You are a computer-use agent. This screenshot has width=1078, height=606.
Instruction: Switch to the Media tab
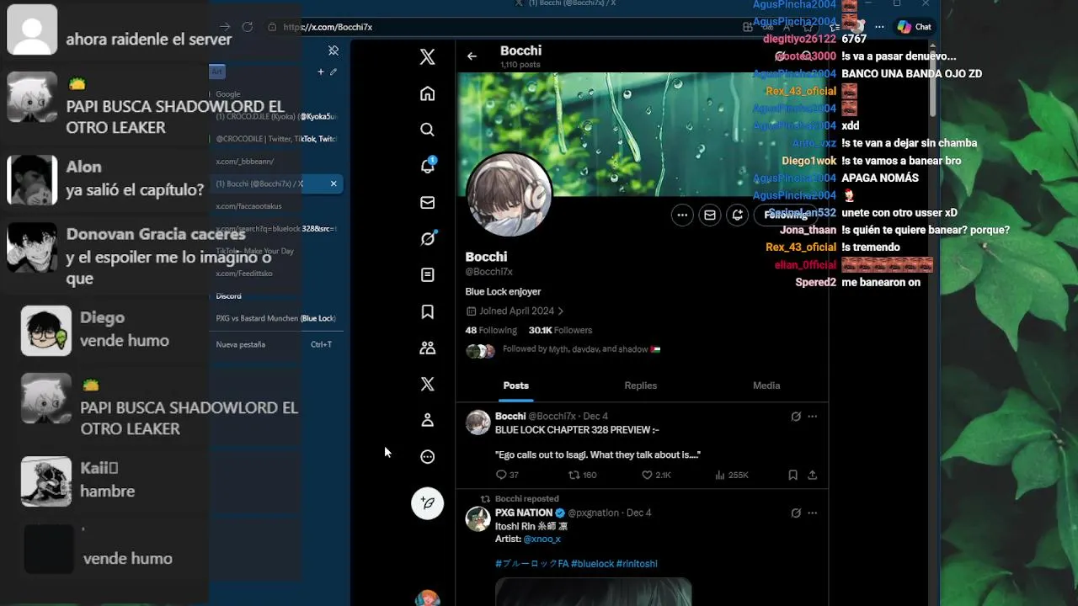coord(766,385)
